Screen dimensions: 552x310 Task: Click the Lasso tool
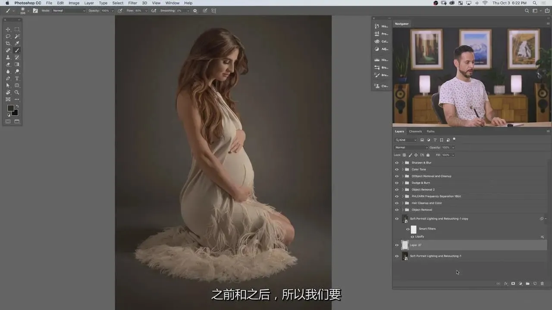tap(8, 36)
